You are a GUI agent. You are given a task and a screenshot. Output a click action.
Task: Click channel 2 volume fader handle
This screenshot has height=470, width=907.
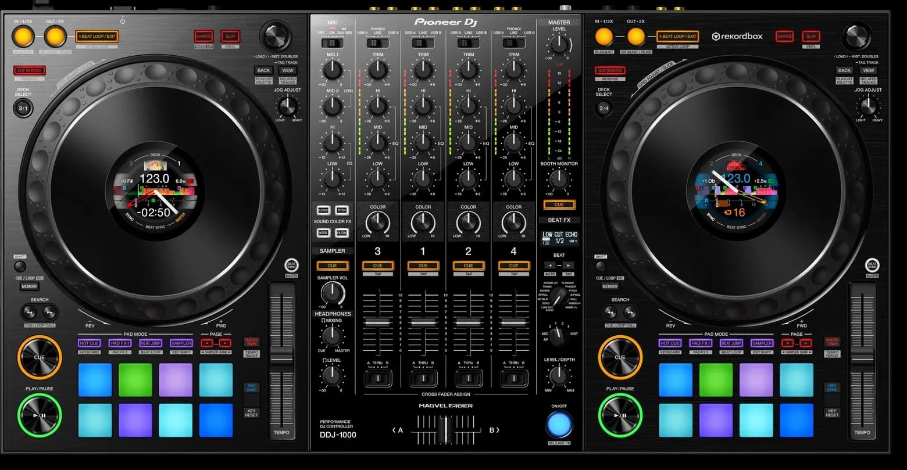pos(468,322)
